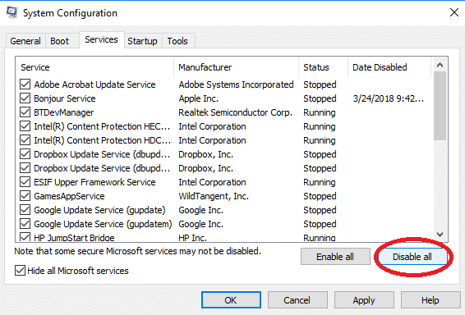Uncheck Google Update Service (gupdatem)
The height and width of the screenshot is (315, 465).
25,223
